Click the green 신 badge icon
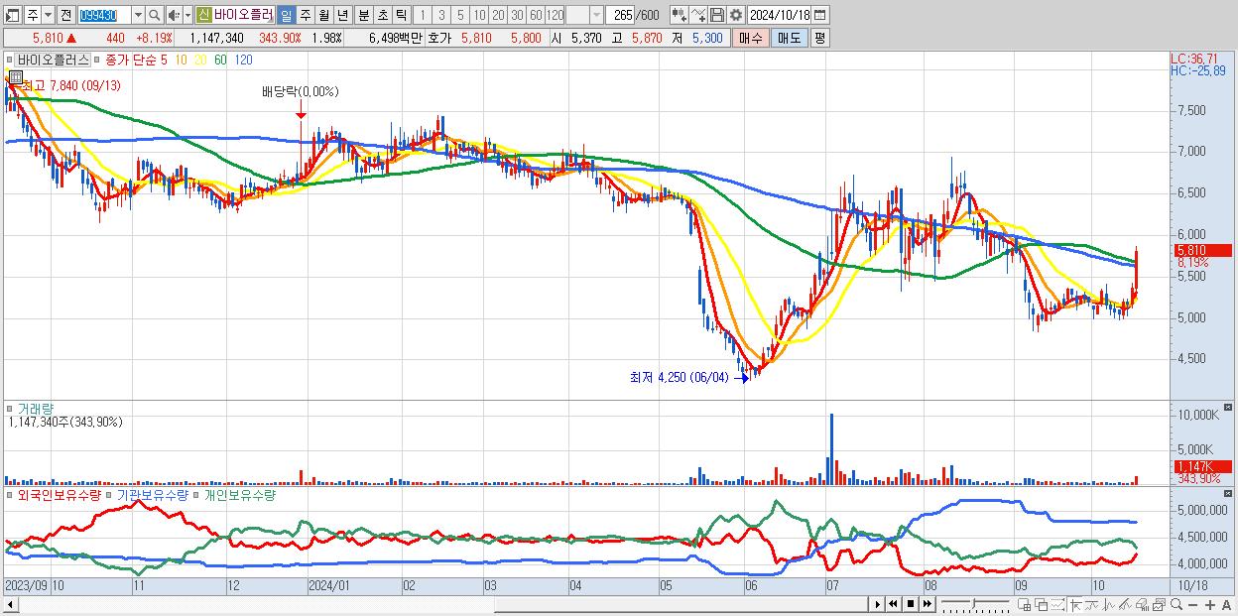The height and width of the screenshot is (616, 1238). point(202,15)
